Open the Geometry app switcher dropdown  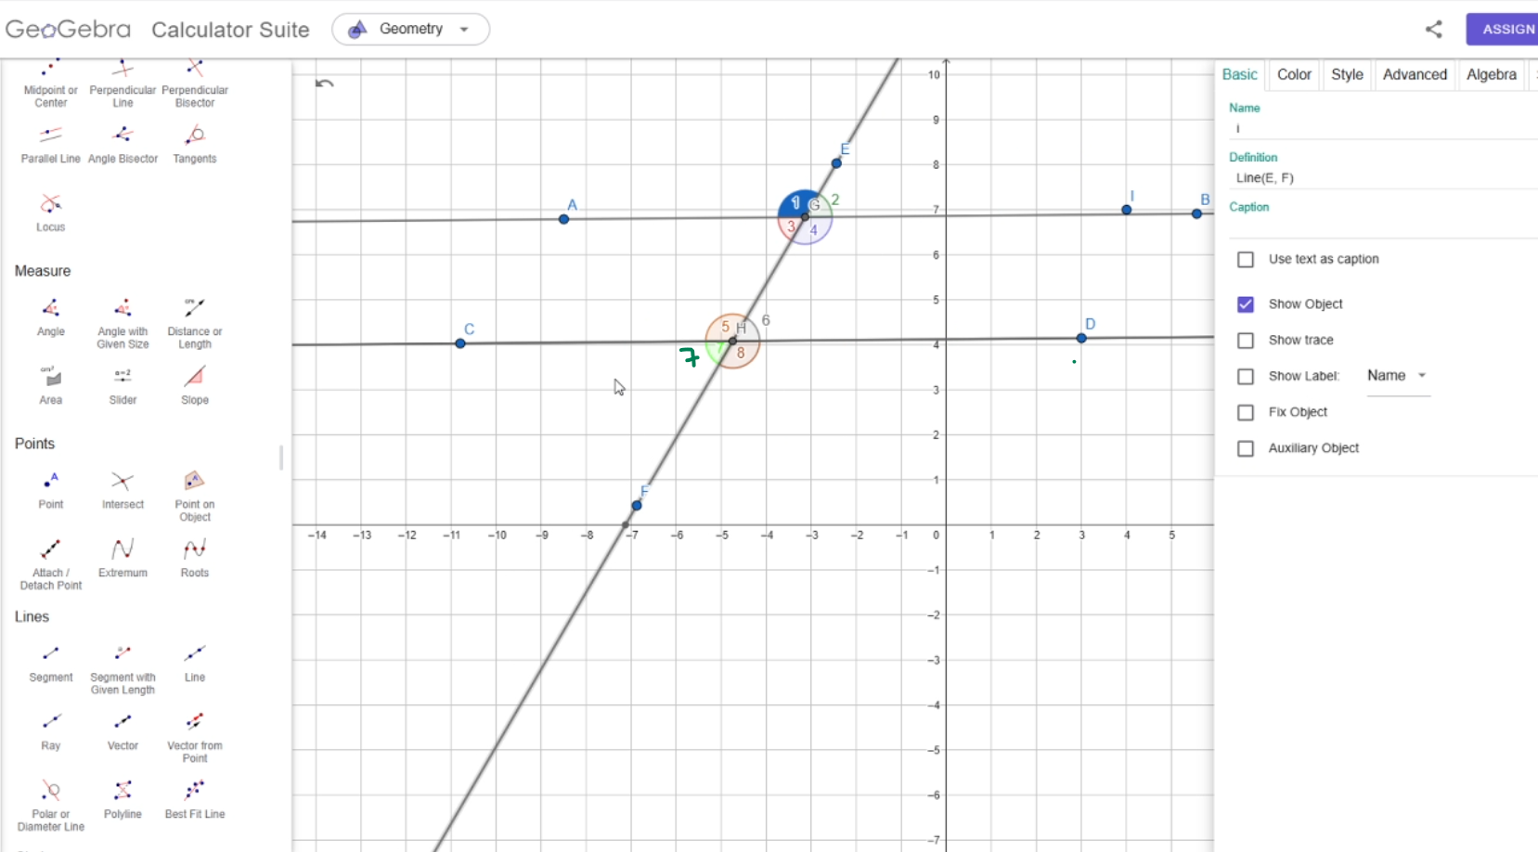click(410, 29)
